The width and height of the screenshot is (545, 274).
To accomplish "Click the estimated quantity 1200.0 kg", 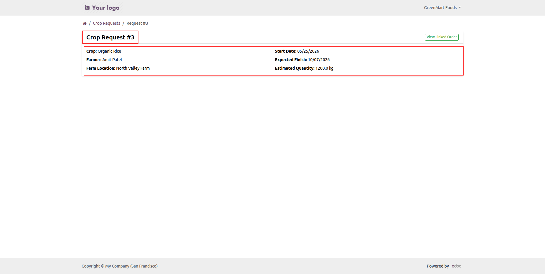I will [x=324, y=68].
